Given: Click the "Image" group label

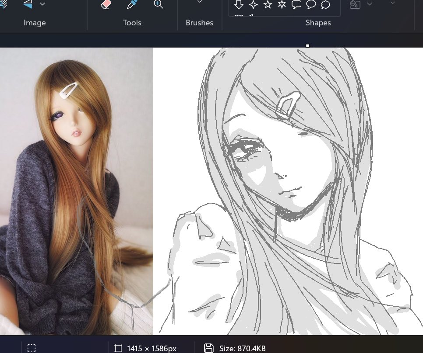Looking at the screenshot, I should pos(35,23).
